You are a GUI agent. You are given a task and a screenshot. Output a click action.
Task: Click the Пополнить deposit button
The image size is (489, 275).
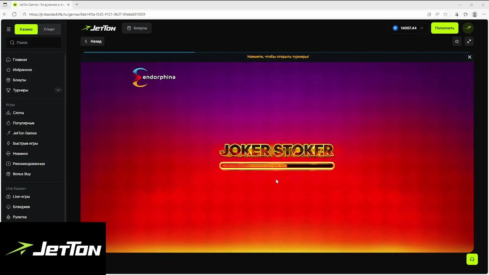pos(445,28)
